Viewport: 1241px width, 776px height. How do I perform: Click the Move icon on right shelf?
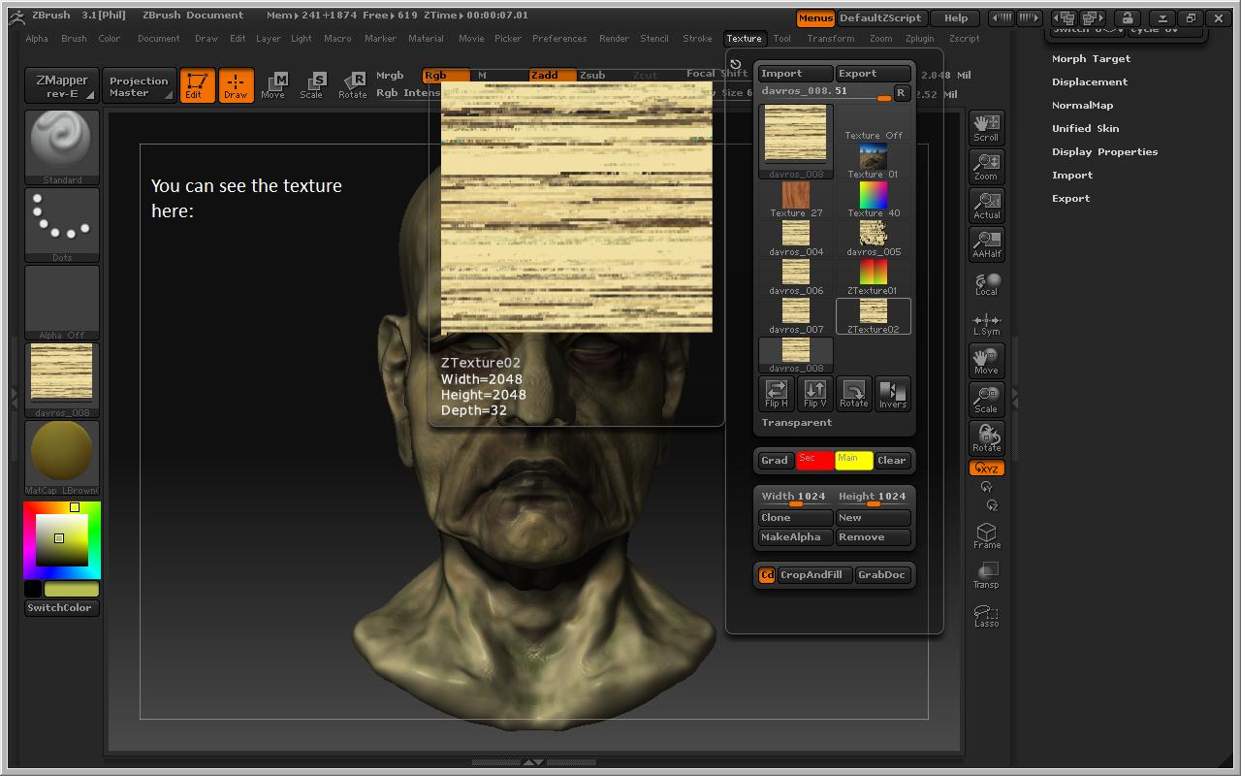click(986, 361)
